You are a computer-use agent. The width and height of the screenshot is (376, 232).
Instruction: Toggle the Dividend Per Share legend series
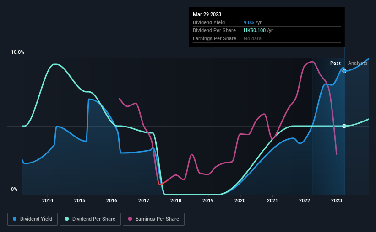[90, 219]
